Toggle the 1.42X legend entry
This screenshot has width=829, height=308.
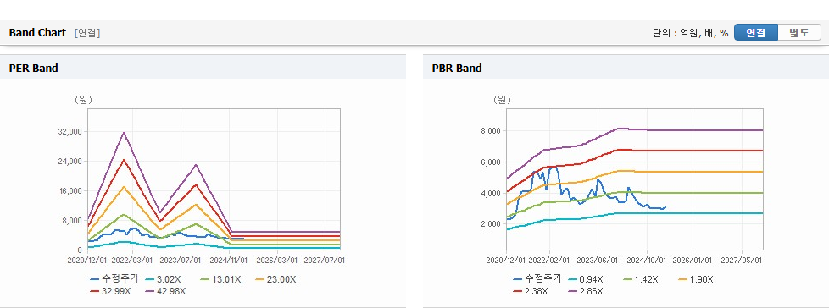coord(642,279)
